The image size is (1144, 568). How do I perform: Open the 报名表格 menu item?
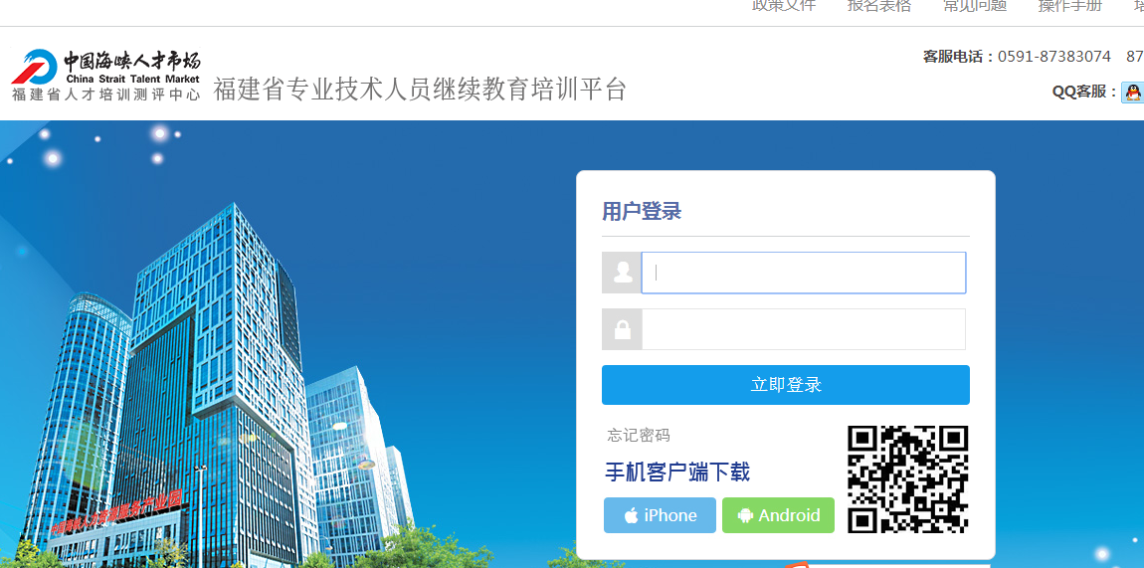point(879,6)
